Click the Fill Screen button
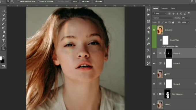 click(x=98, y=1)
